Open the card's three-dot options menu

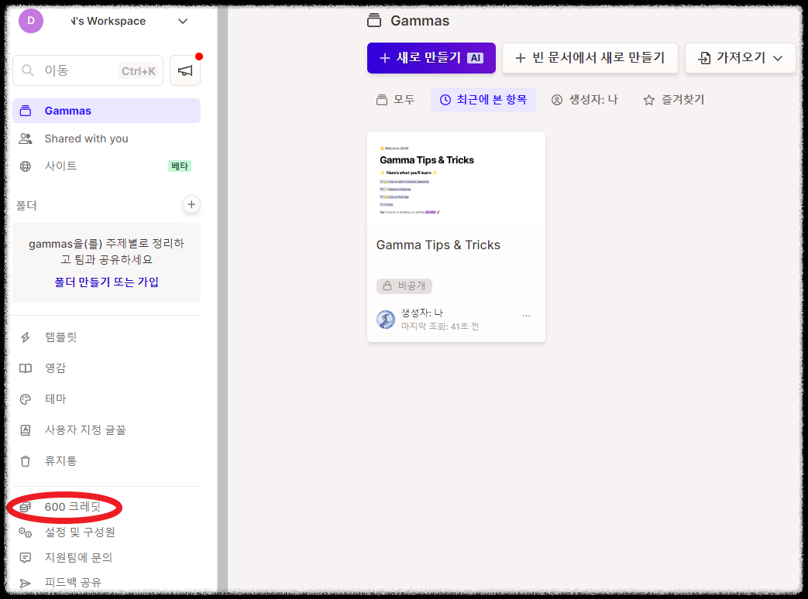526,315
